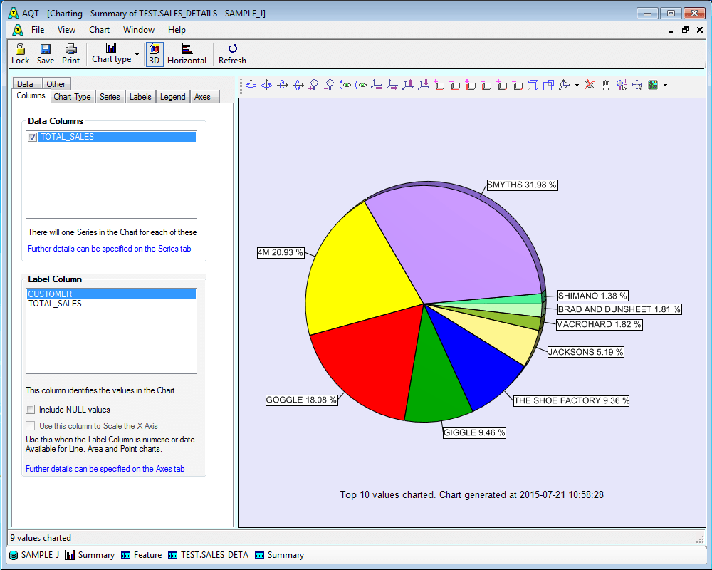Click the zoom out magnifier with minus sign

click(329, 85)
